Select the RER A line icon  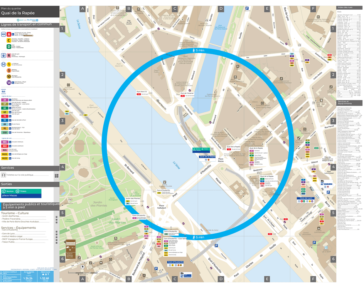tap(8, 35)
